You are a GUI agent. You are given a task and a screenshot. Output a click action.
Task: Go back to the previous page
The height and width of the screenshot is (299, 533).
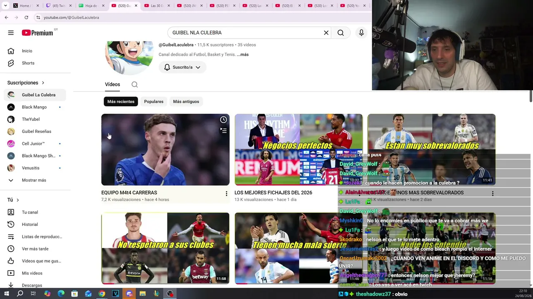pyautogui.click(x=6, y=17)
